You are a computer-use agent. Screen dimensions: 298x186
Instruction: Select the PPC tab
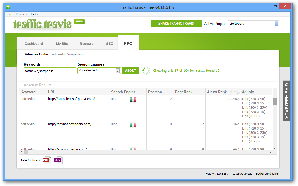(128, 43)
